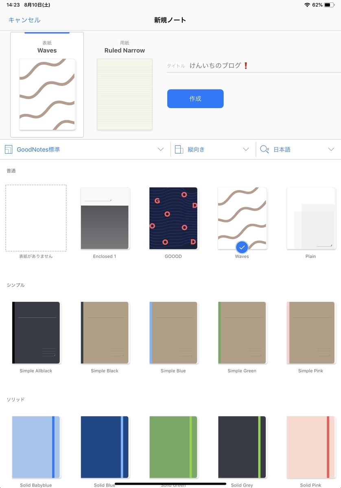
Task: Choose the Simple Black cover
Action: pyautogui.click(x=105, y=333)
